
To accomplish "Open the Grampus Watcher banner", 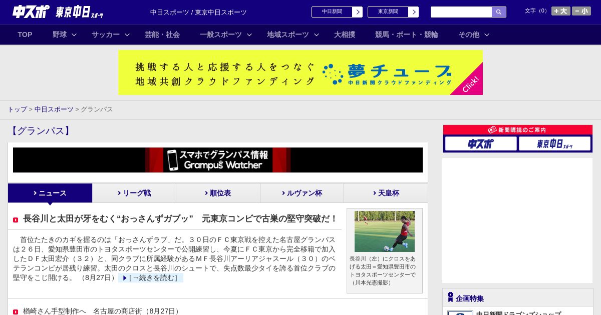I will (218, 160).
